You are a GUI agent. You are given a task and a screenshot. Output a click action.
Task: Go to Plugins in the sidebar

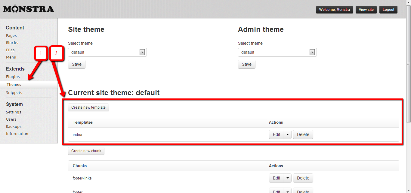click(13, 77)
